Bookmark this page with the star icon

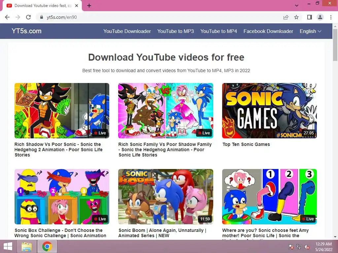[296, 17]
